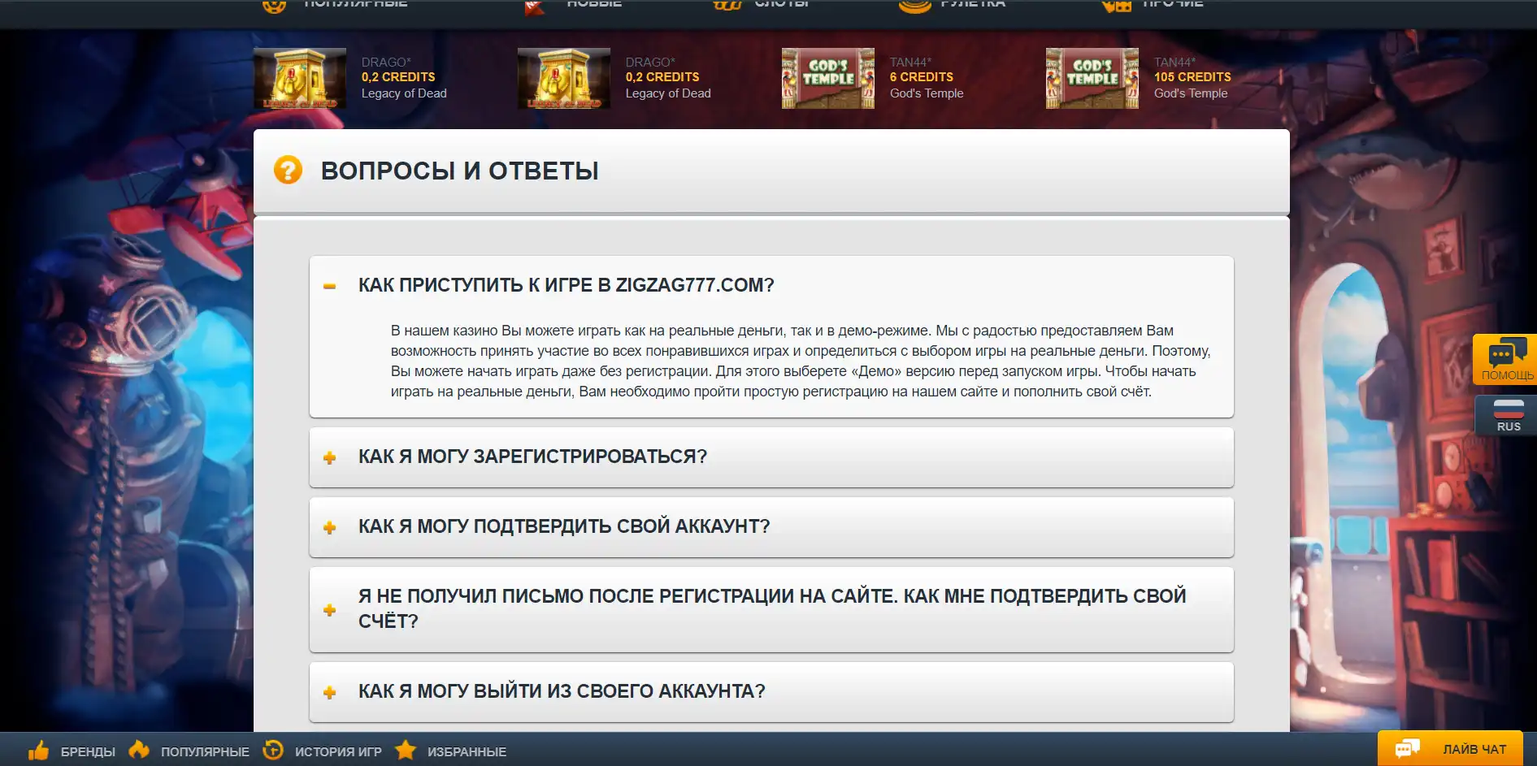Click God's Temple thumbnail with 6 credits

[x=827, y=79]
